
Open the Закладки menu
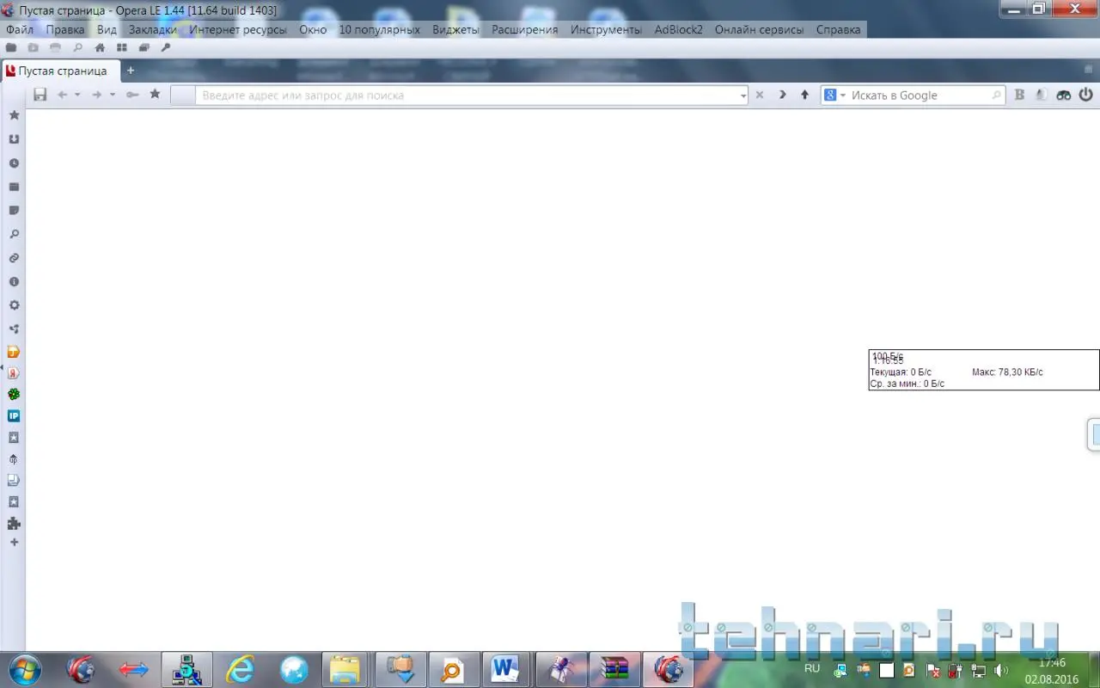(x=153, y=29)
